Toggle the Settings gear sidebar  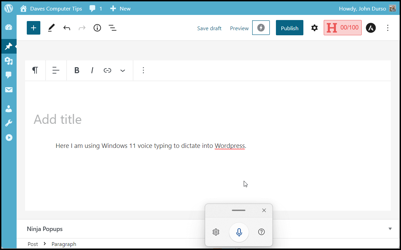(314, 28)
